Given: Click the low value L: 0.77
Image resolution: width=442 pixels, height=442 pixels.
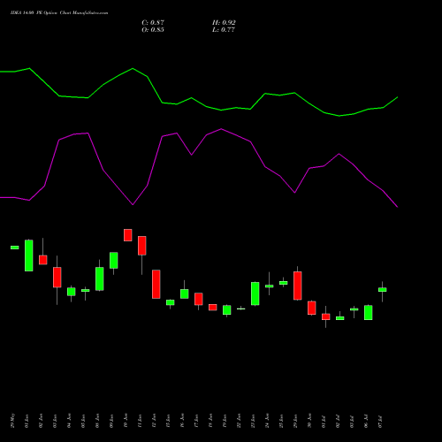Looking at the screenshot, I should click(224, 30).
